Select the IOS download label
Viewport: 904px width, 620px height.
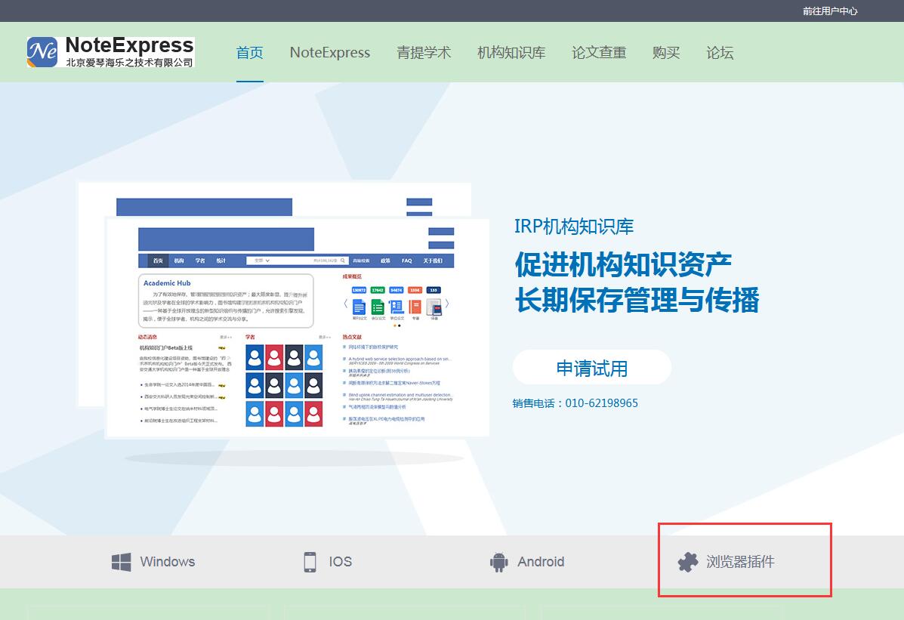pyautogui.click(x=340, y=562)
